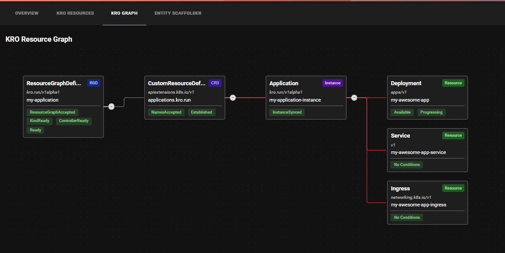Click the Progressing condition on Deployment
This screenshot has width=505, height=253.
431,112
